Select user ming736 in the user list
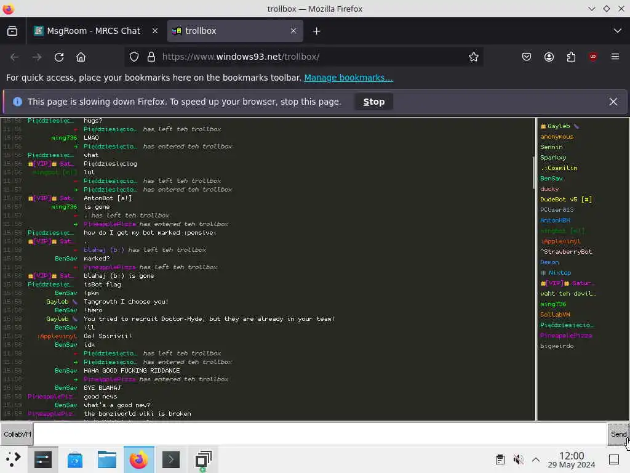This screenshot has height=473, width=630. click(553, 304)
